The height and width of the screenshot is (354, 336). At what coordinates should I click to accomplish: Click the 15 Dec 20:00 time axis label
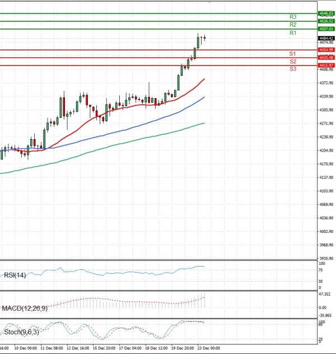tap(105, 348)
